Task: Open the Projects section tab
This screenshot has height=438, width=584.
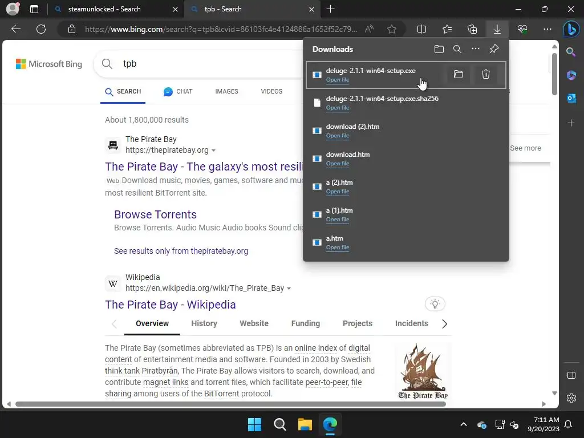Action: [x=358, y=324]
